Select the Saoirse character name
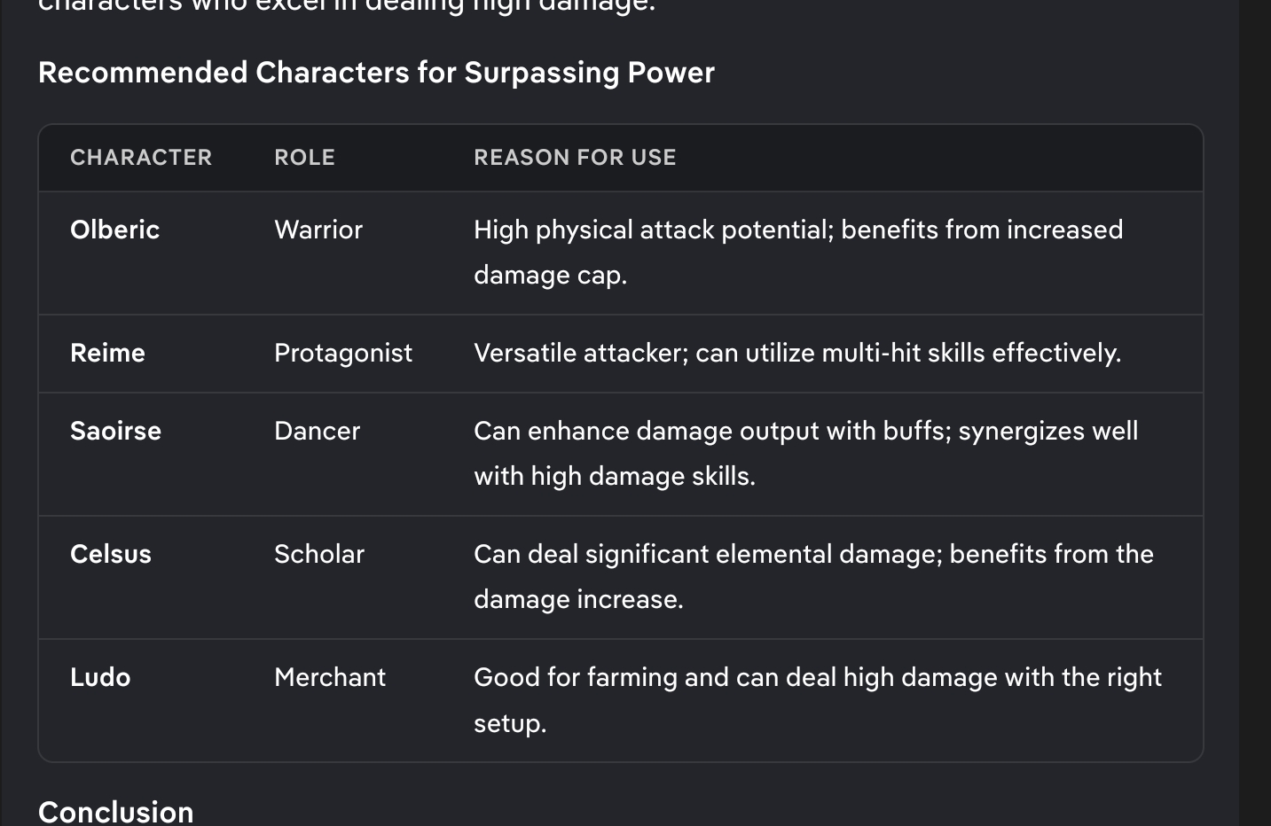 click(115, 431)
